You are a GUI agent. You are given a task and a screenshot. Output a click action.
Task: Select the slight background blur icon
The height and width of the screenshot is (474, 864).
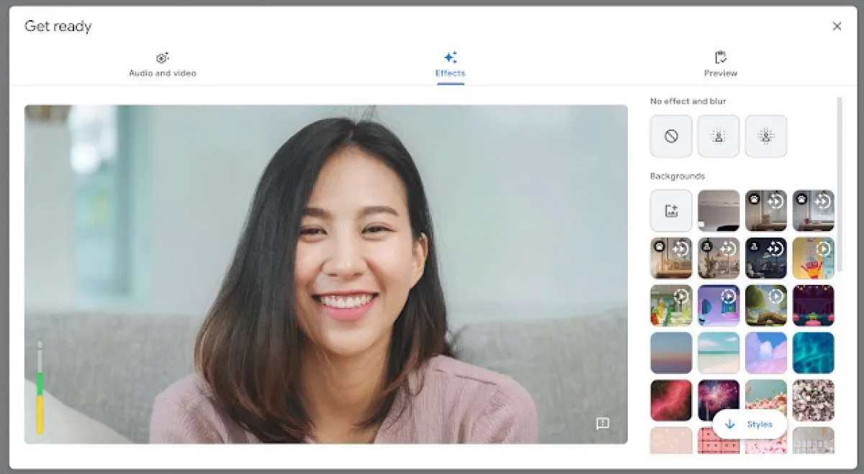718,136
